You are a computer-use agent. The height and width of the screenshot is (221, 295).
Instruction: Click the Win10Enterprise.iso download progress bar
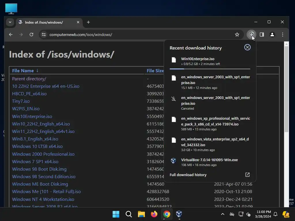[210, 69]
